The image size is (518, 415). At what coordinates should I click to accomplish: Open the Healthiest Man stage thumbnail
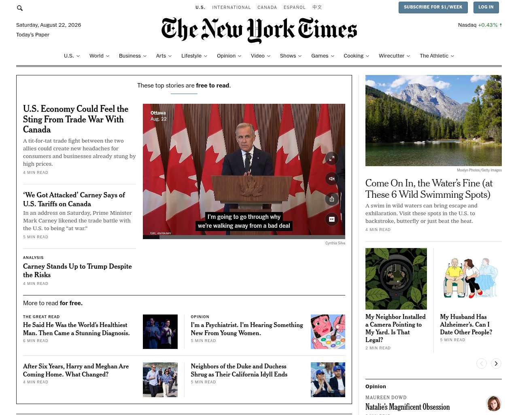160,332
